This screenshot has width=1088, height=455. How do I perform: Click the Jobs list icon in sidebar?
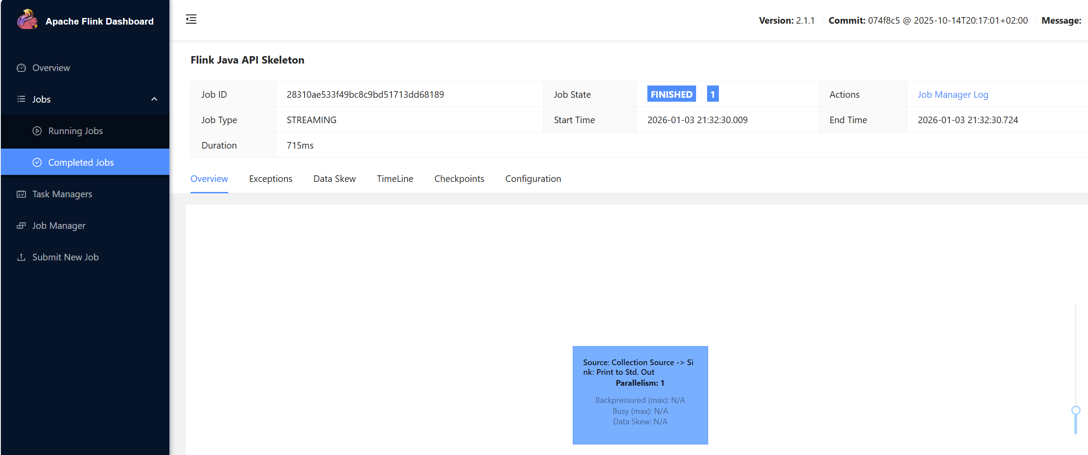(x=21, y=99)
